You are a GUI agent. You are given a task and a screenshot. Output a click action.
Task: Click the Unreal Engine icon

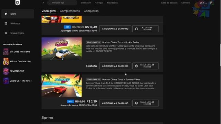(x=6, y=33)
